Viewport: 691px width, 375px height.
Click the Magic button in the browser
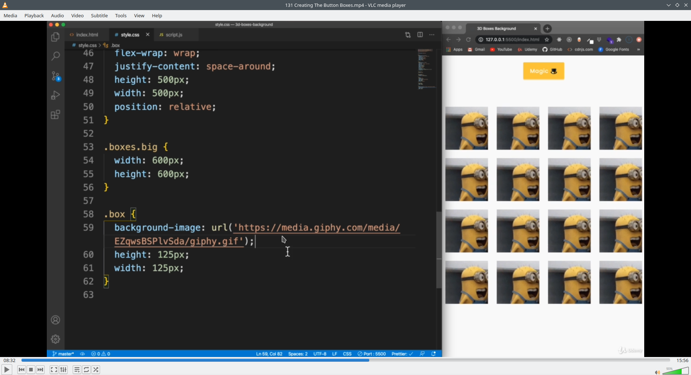tap(543, 71)
